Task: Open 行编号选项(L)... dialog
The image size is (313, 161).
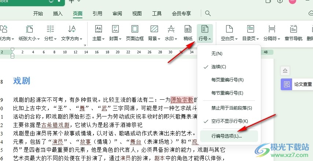Action: [229, 136]
